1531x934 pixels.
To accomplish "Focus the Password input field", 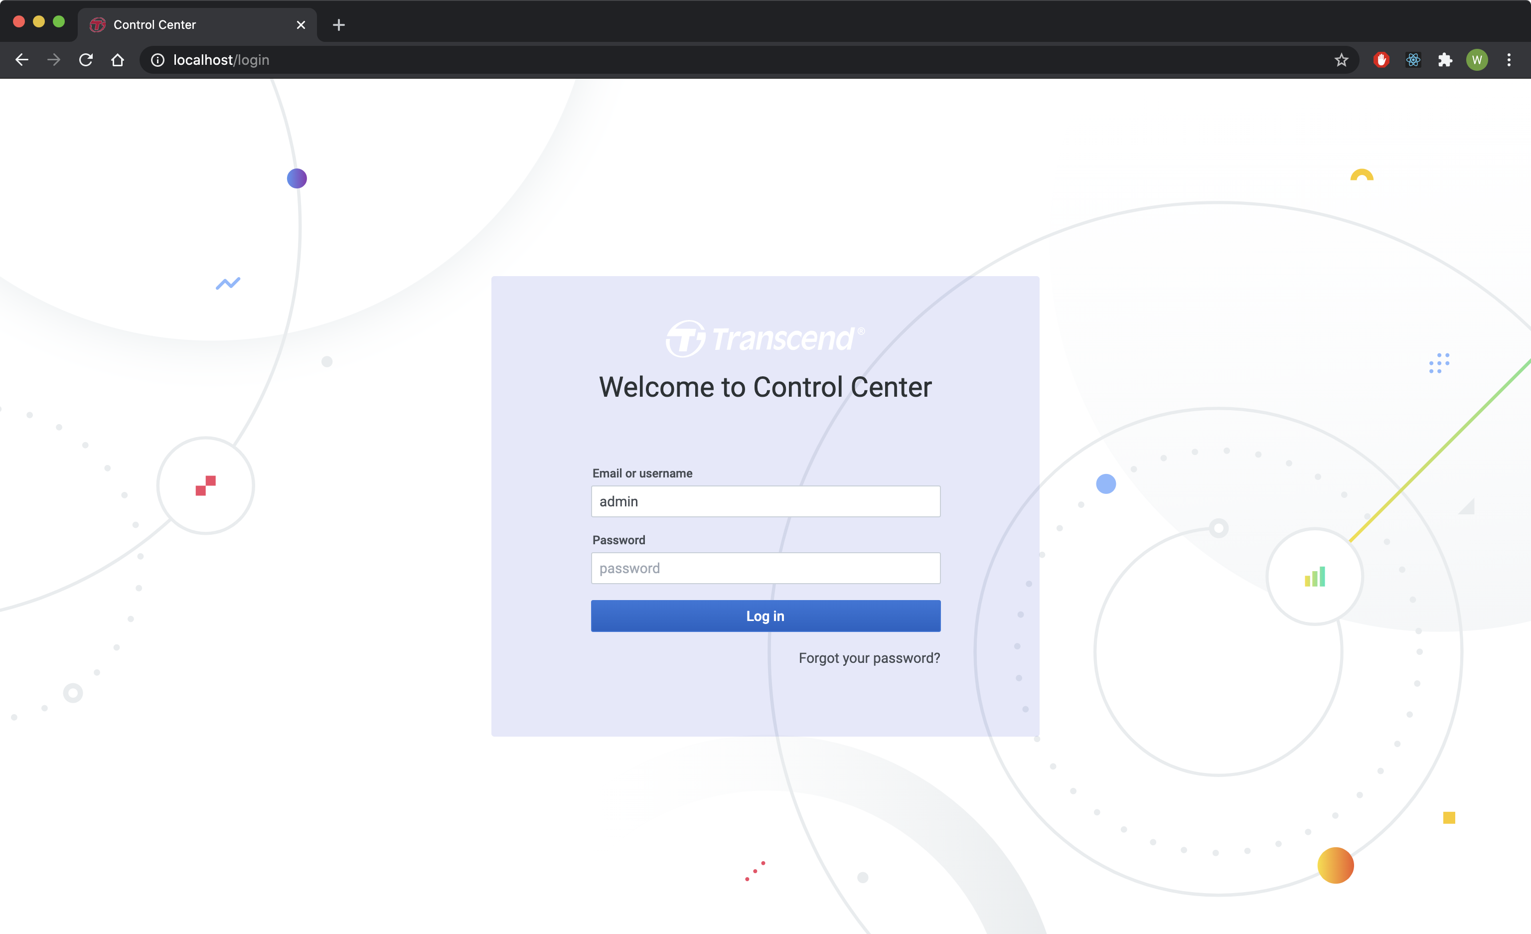I will point(765,568).
